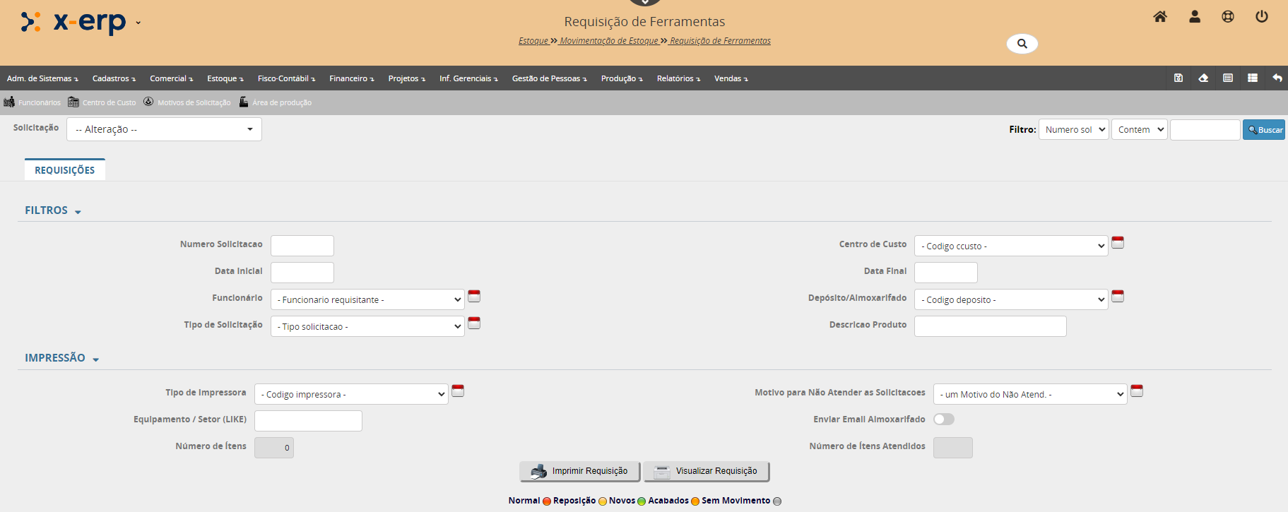Screen dimensions: 1288x512
Task: Click the Imprimir Requisição button
Action: [x=579, y=472]
